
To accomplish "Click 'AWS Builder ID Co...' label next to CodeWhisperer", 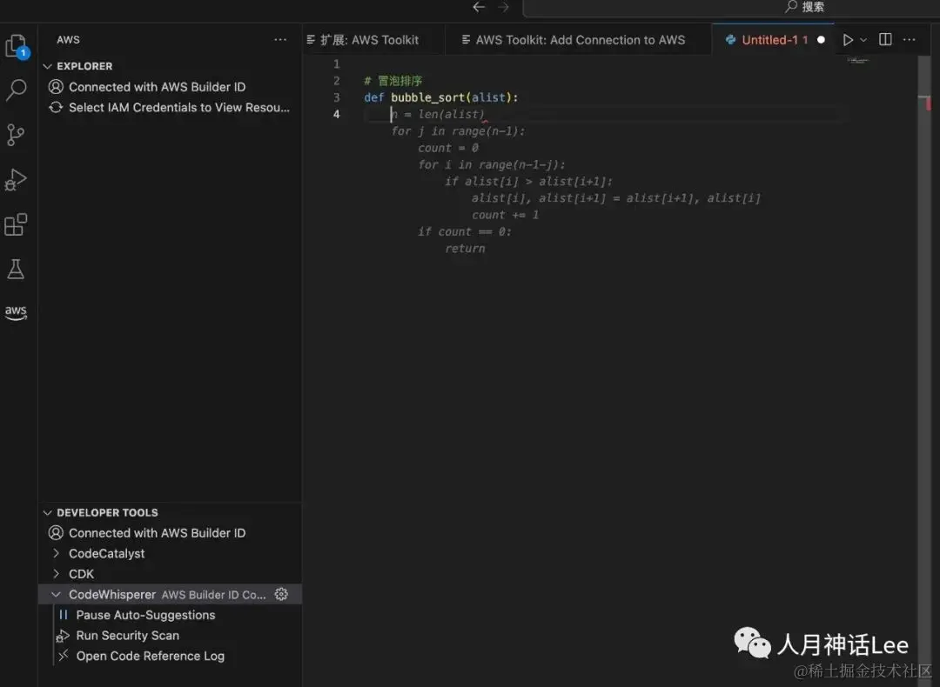I will [x=213, y=595].
